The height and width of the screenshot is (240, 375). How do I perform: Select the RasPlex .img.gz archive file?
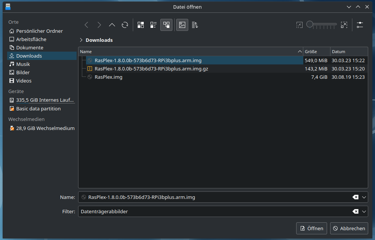194,69
